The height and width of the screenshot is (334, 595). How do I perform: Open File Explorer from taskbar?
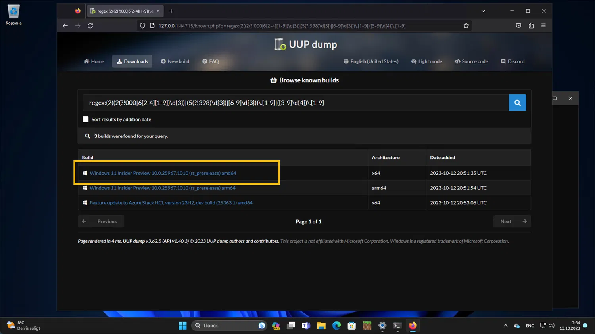(321, 326)
